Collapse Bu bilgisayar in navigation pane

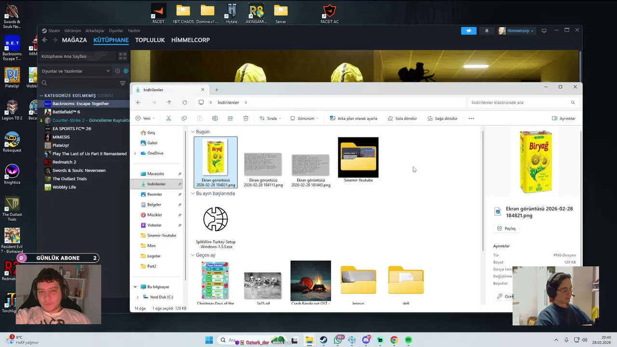click(135, 287)
